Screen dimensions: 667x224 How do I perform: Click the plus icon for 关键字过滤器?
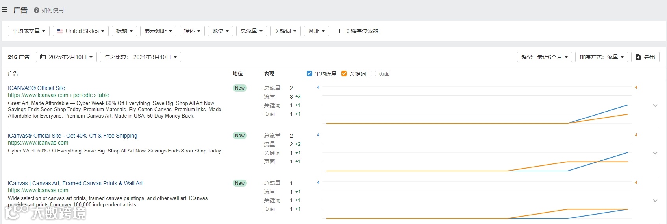[339, 31]
